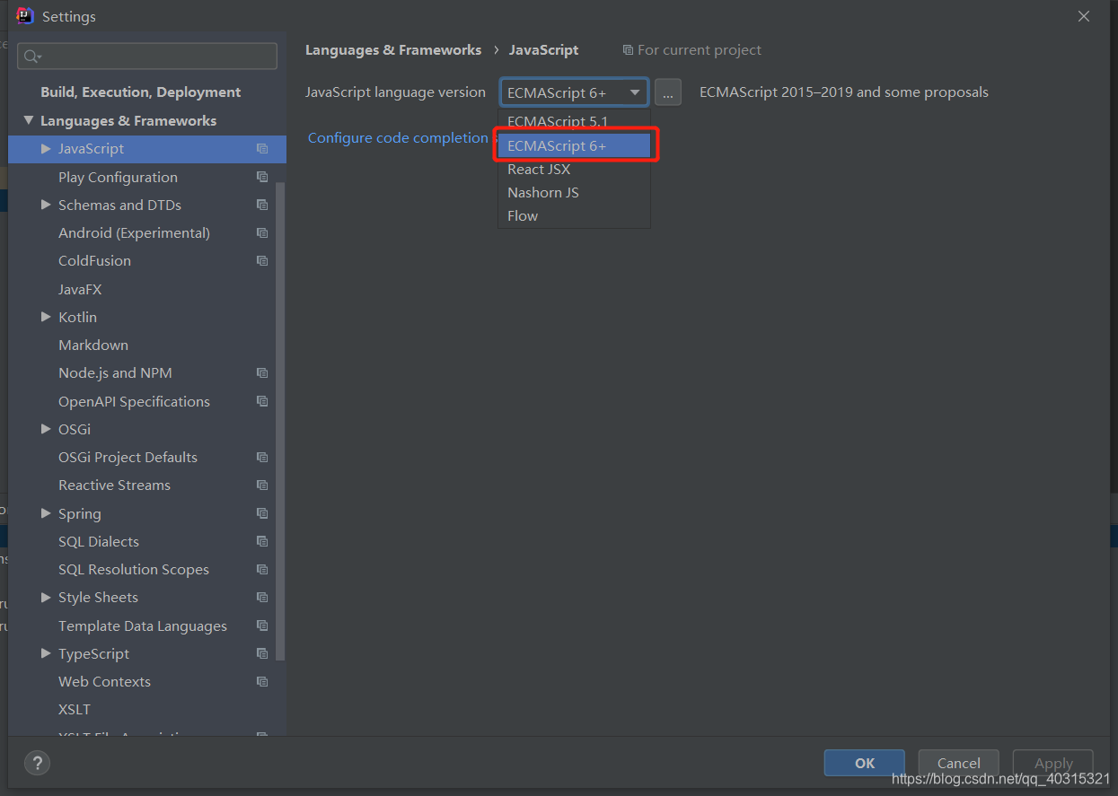Viewport: 1118px width, 796px height.
Task: Click the settings tree vertical scrollbar
Action: click(281, 422)
